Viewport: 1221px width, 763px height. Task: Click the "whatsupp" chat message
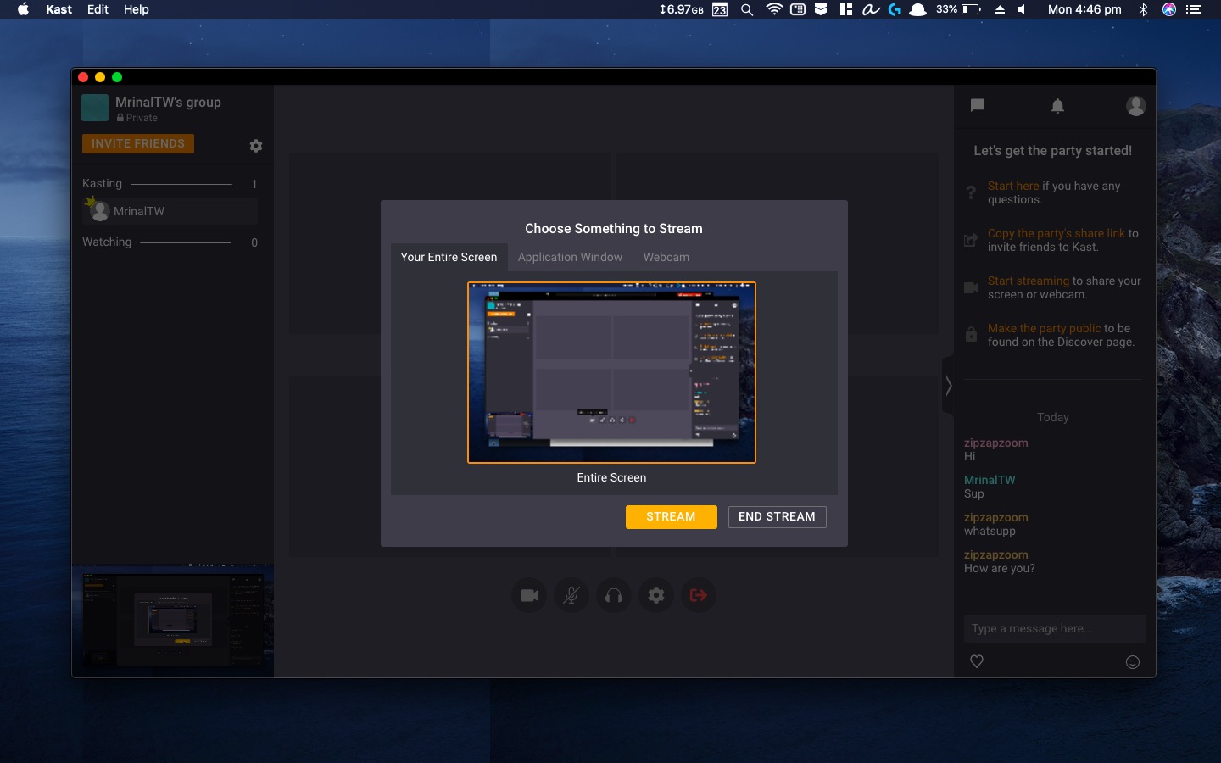[x=989, y=531]
